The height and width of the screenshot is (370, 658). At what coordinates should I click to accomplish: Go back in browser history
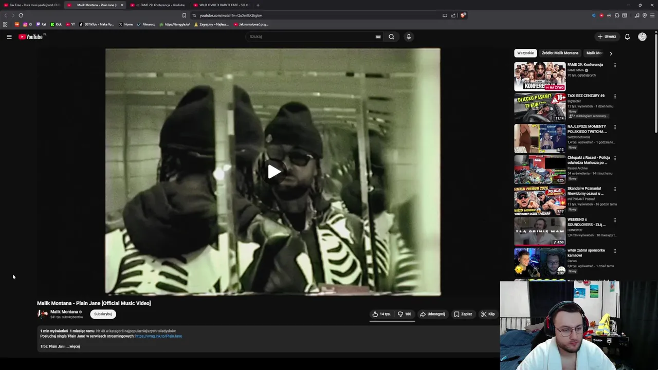(x=6, y=15)
